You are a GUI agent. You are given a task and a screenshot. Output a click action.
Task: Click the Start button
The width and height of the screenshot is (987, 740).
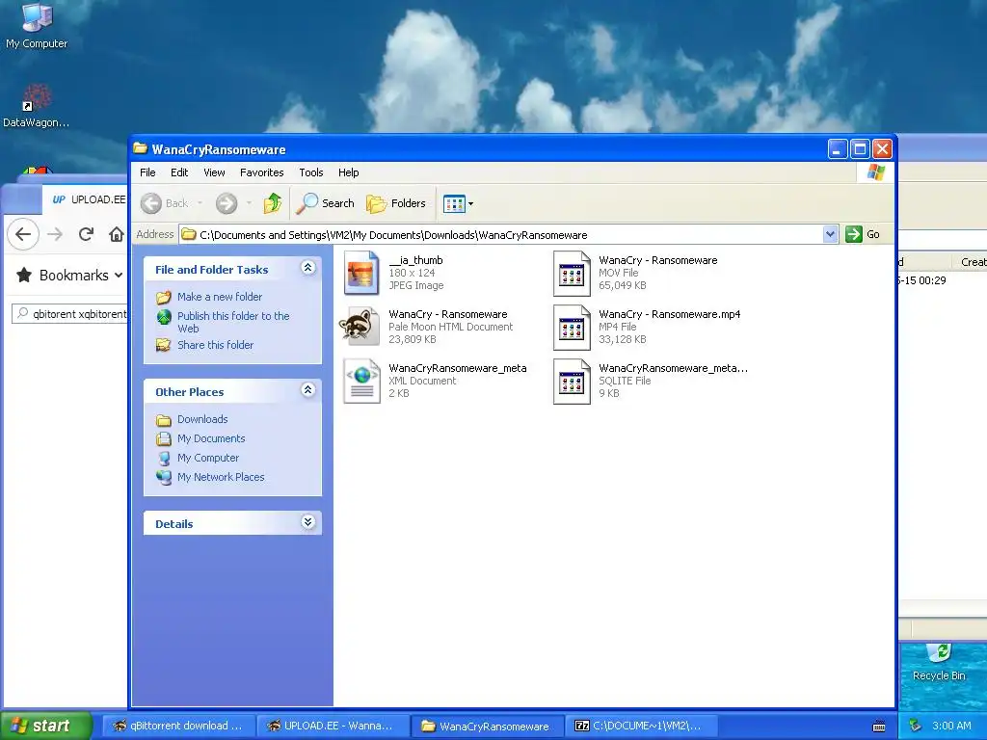(45, 726)
